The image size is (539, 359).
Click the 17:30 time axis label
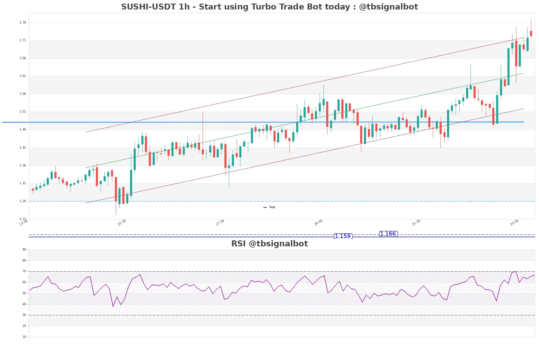(220, 223)
